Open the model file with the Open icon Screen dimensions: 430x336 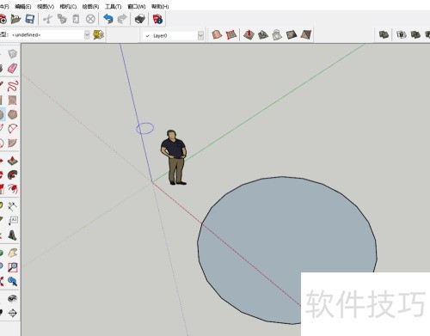(x=15, y=19)
